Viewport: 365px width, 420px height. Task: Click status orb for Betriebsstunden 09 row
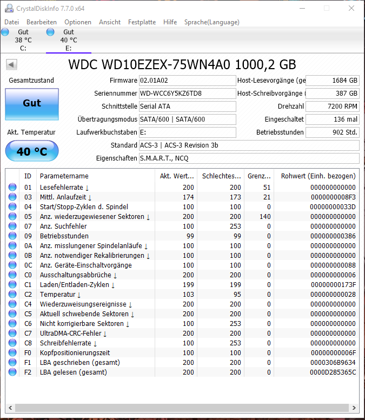pos(12,236)
